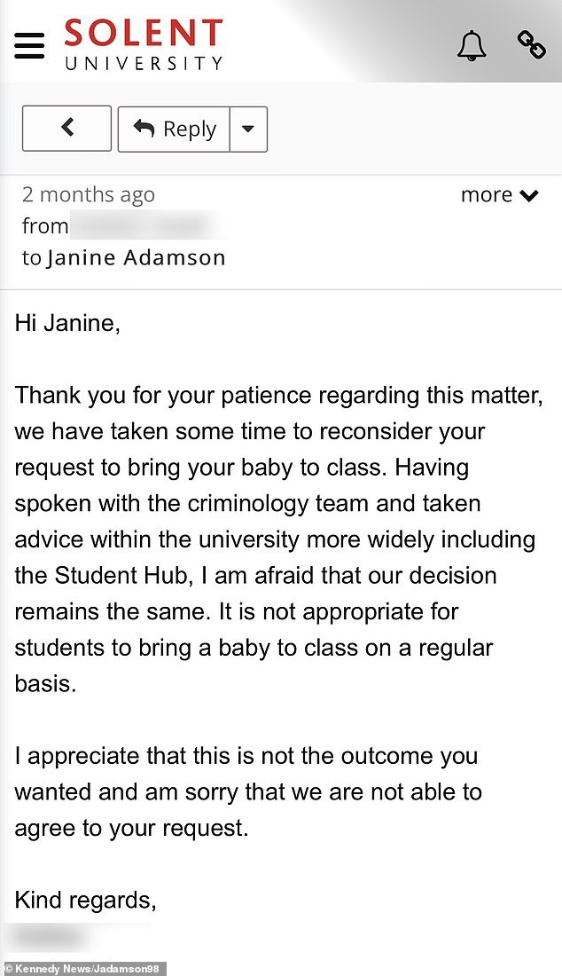
Task: Open the hamburger navigation menu
Action: (x=29, y=43)
